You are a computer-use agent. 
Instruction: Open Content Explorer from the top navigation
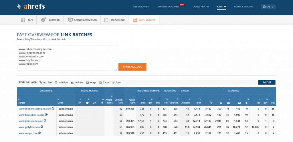click(x=168, y=7)
